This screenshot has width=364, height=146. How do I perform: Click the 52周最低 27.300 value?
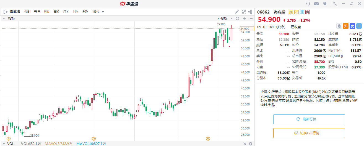(320, 67)
